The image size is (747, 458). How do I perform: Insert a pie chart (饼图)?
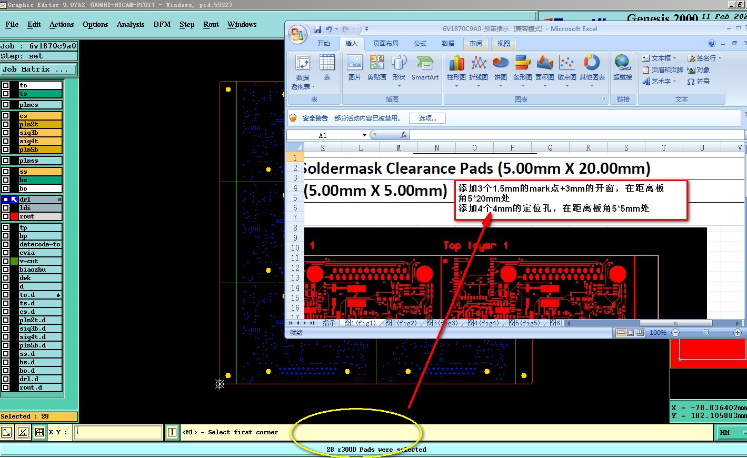point(501,72)
